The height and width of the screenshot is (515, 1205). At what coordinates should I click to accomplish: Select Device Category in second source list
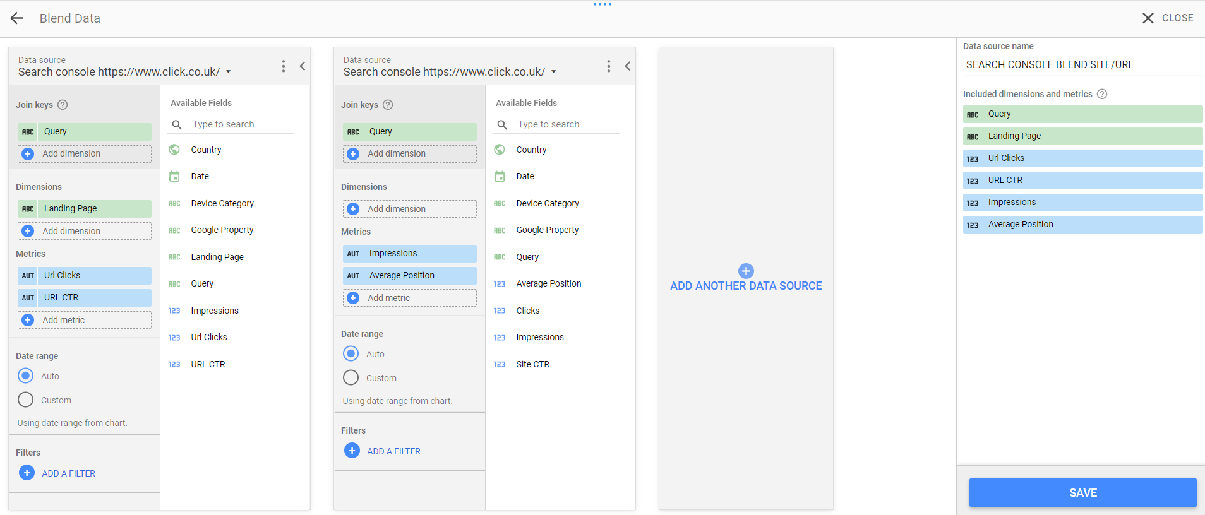click(548, 204)
